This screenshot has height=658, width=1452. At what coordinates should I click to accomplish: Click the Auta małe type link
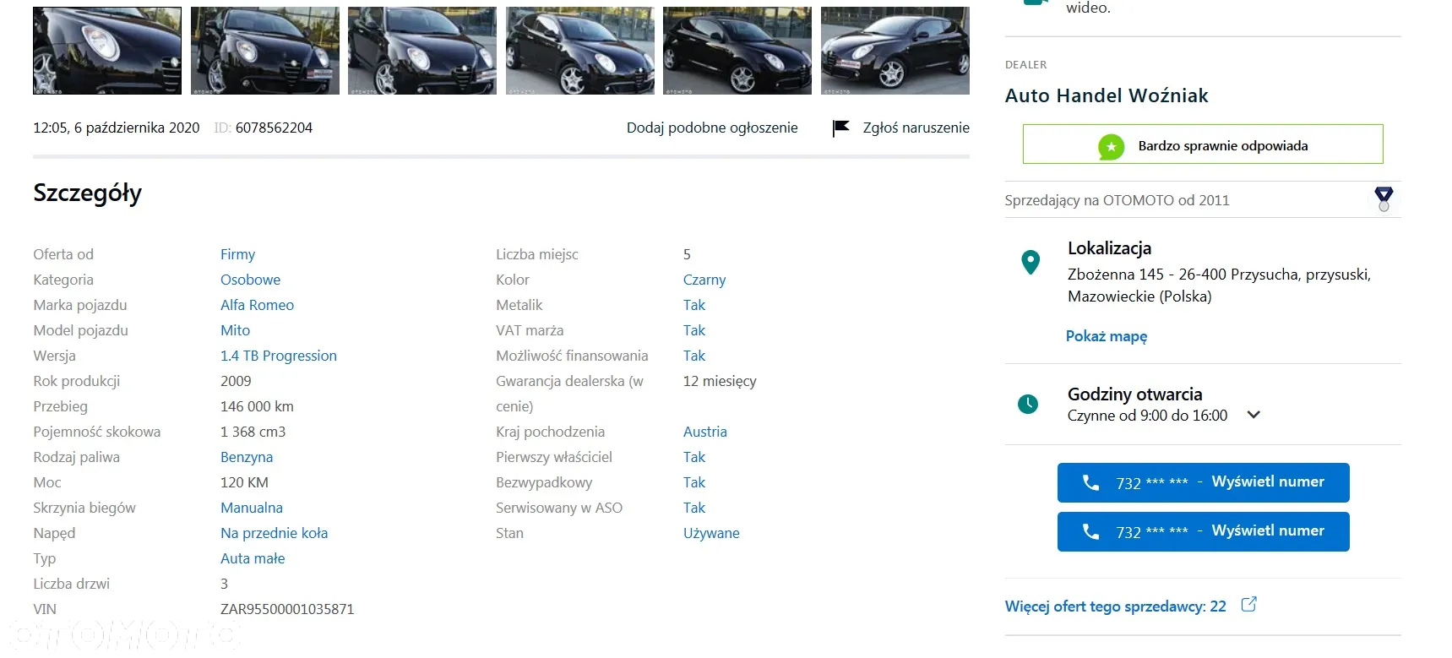(253, 558)
